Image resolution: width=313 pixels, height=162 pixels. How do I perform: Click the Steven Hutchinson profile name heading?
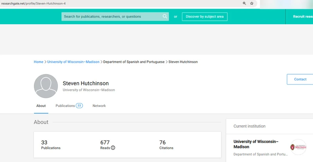[x=86, y=83]
